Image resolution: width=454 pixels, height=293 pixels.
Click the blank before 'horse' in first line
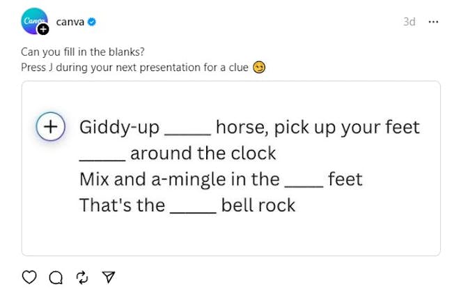coord(187,129)
